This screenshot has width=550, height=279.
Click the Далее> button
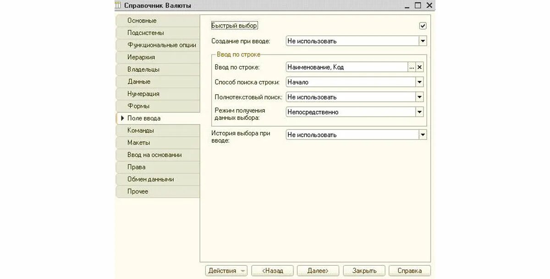pos(318,271)
